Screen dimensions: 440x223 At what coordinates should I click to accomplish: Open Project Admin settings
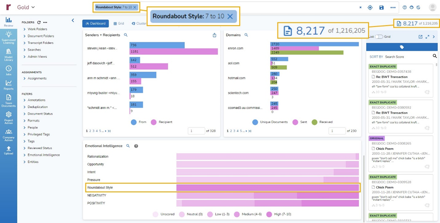pyautogui.click(x=9, y=118)
